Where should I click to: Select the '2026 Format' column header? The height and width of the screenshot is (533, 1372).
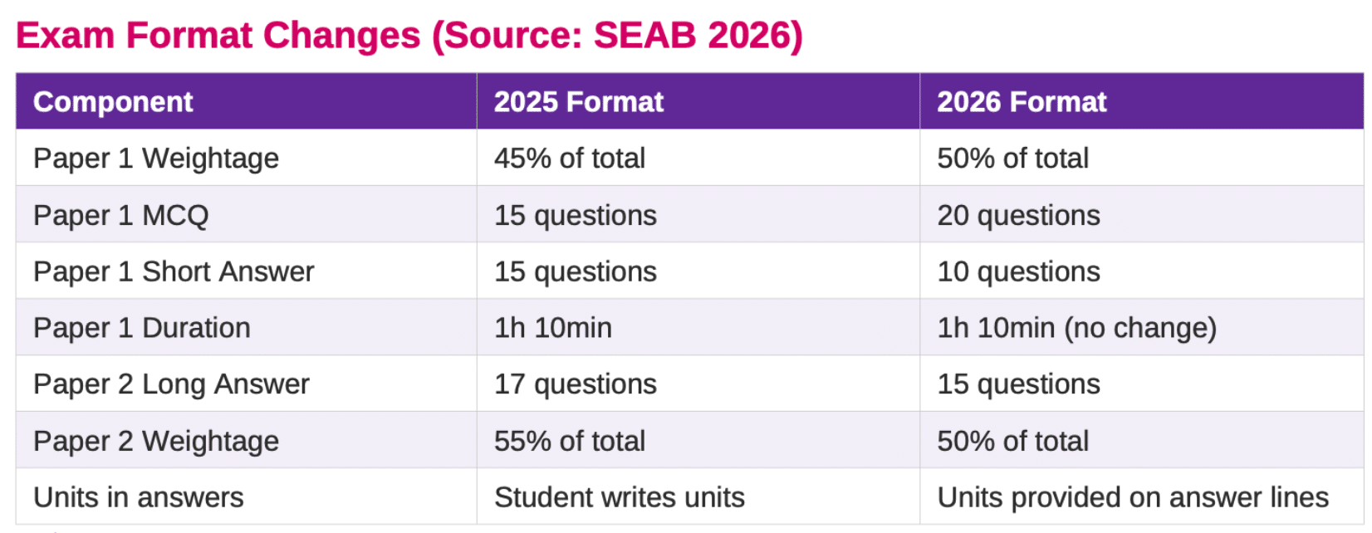(1022, 102)
